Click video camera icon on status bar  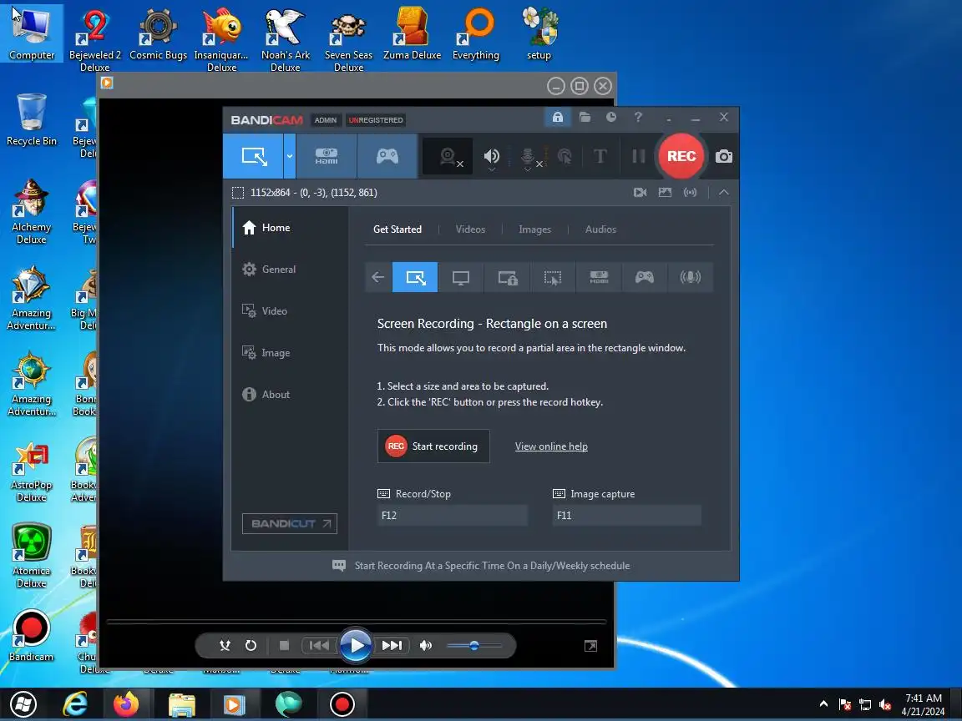click(x=640, y=193)
